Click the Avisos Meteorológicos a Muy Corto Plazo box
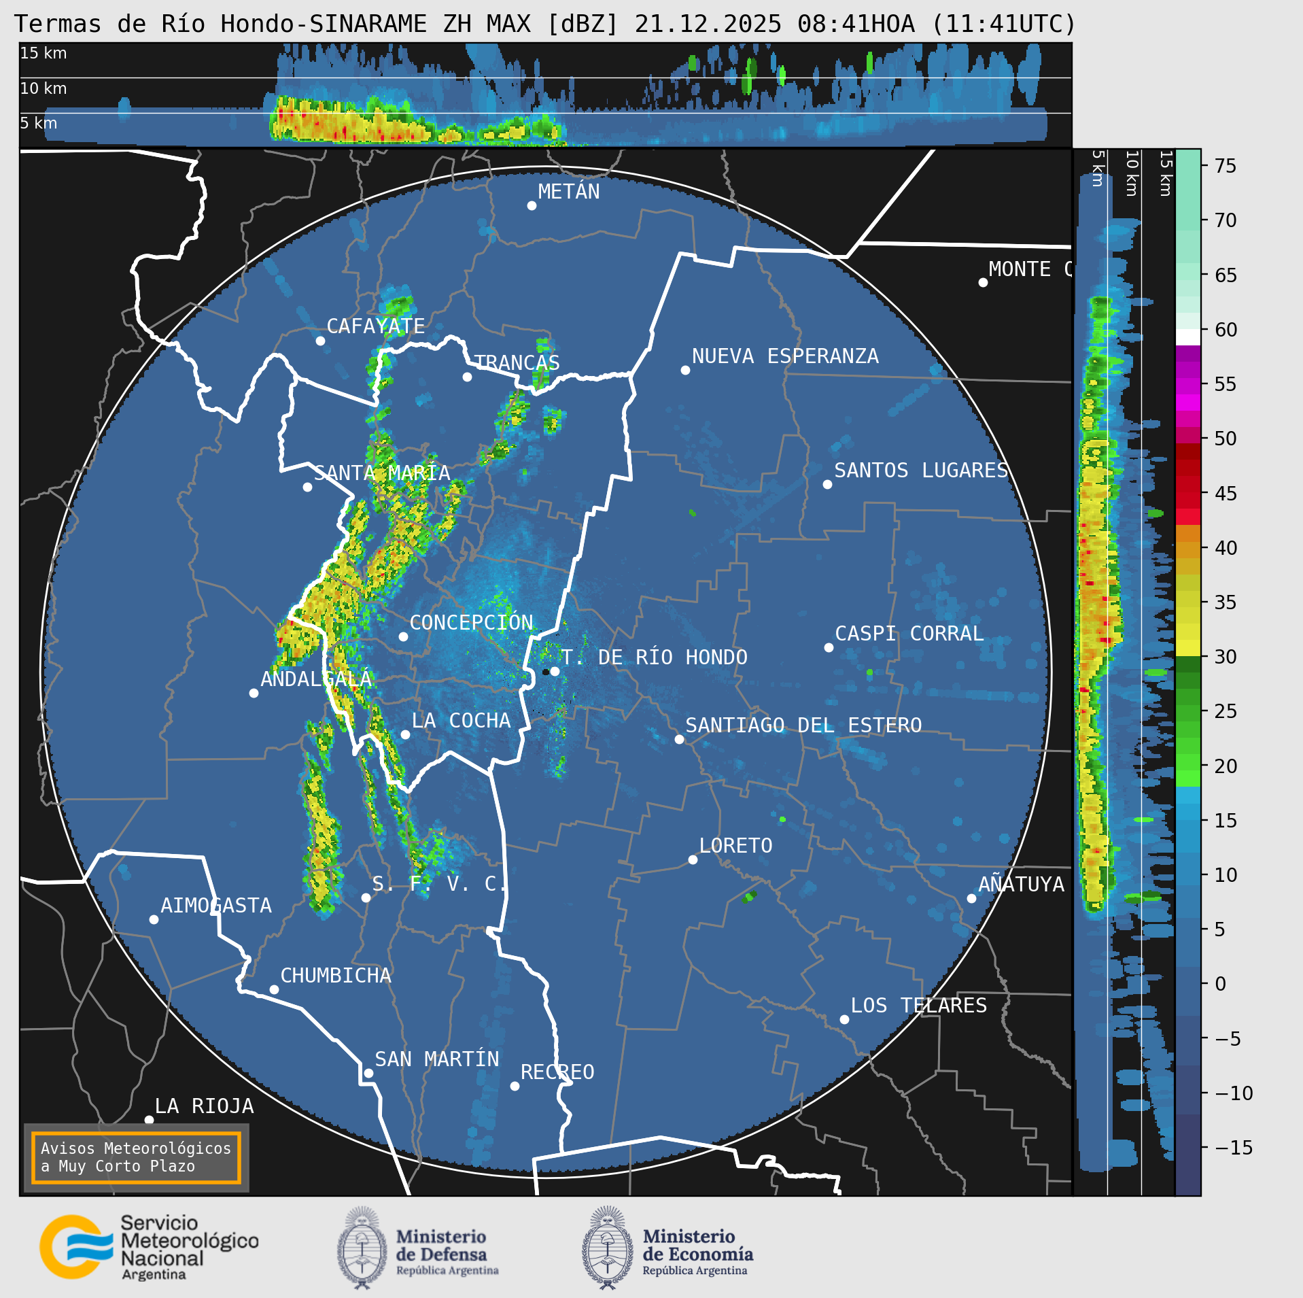The image size is (1303, 1298). (x=137, y=1158)
